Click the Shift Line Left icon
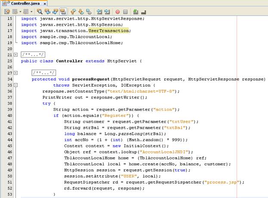This screenshot has height=198, width=268. pos(99,12)
